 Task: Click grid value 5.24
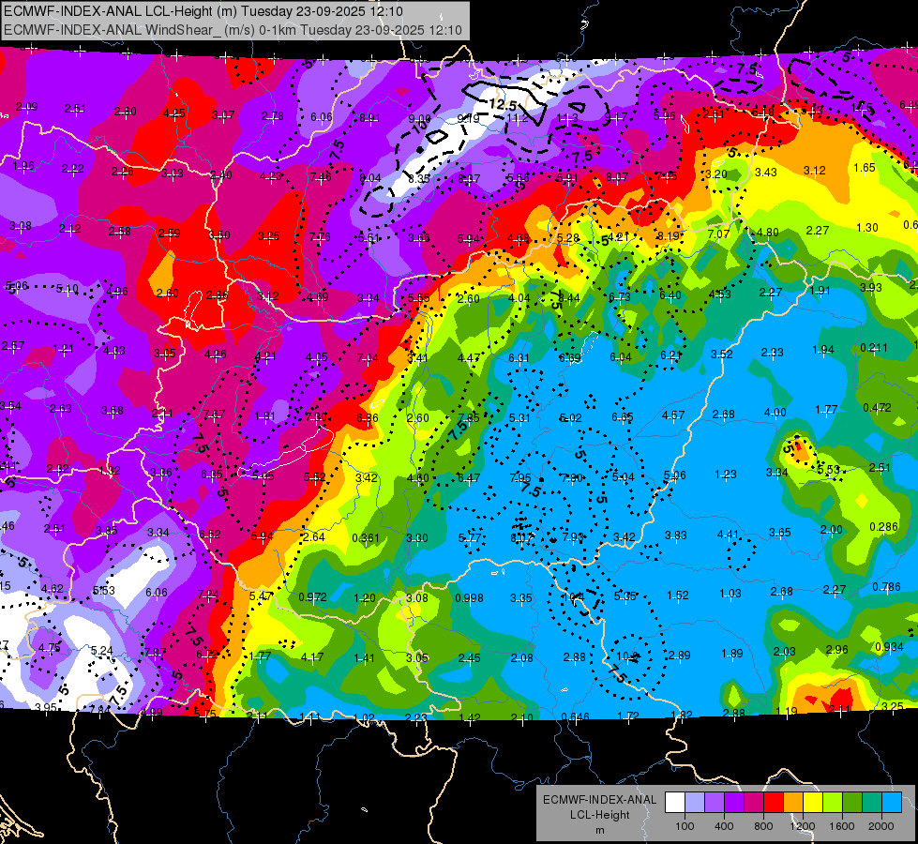(102, 650)
